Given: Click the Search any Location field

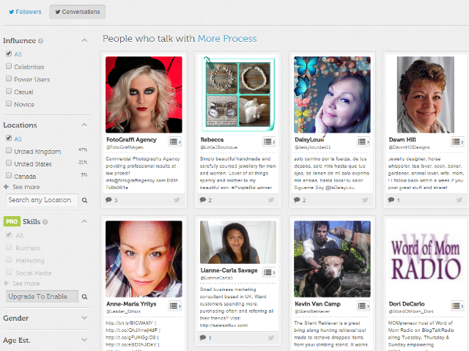Looking at the screenshot, I should coord(40,199).
